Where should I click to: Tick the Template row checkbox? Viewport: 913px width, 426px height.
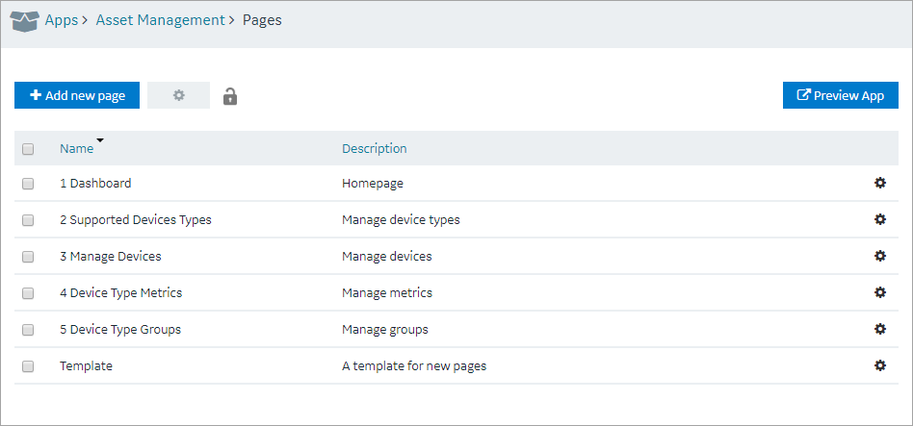(28, 366)
